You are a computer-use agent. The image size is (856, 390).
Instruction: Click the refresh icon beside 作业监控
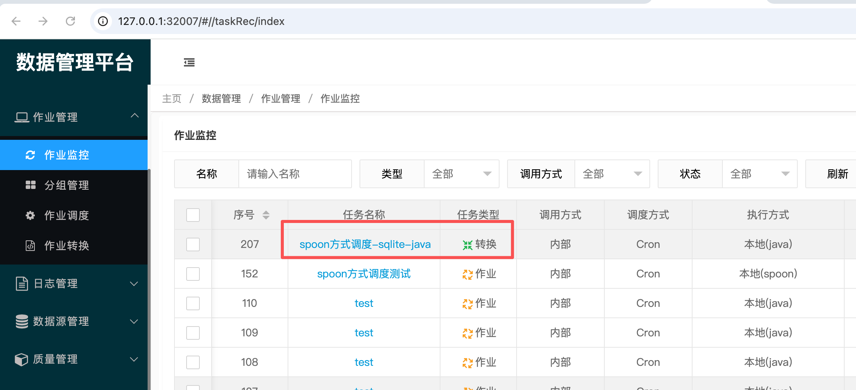30,155
